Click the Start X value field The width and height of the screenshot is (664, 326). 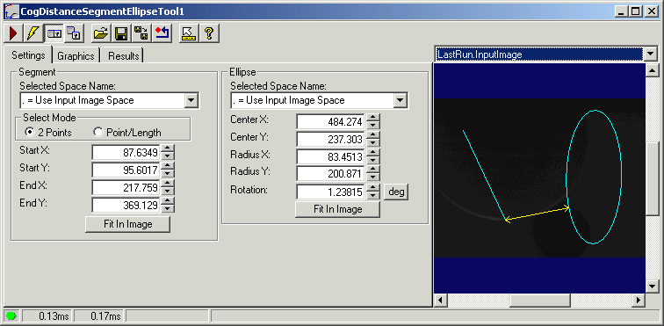click(126, 152)
